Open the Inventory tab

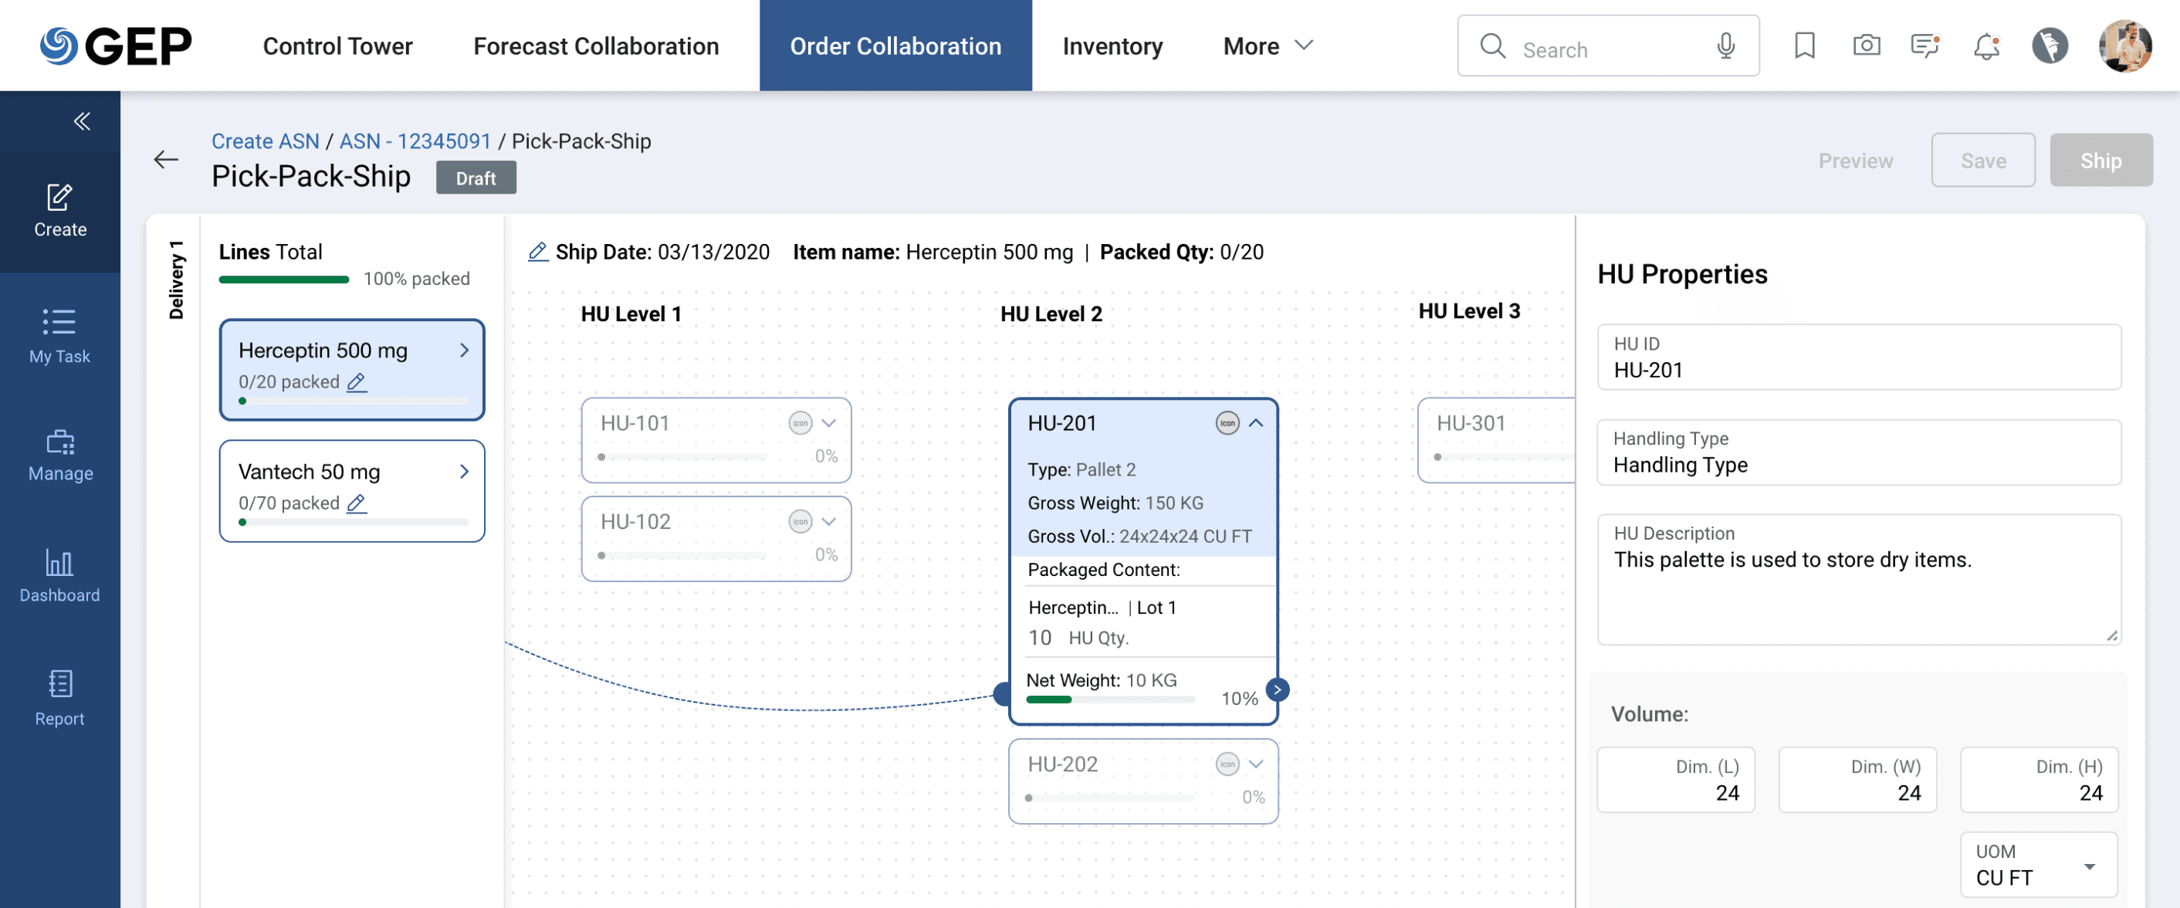tap(1112, 46)
